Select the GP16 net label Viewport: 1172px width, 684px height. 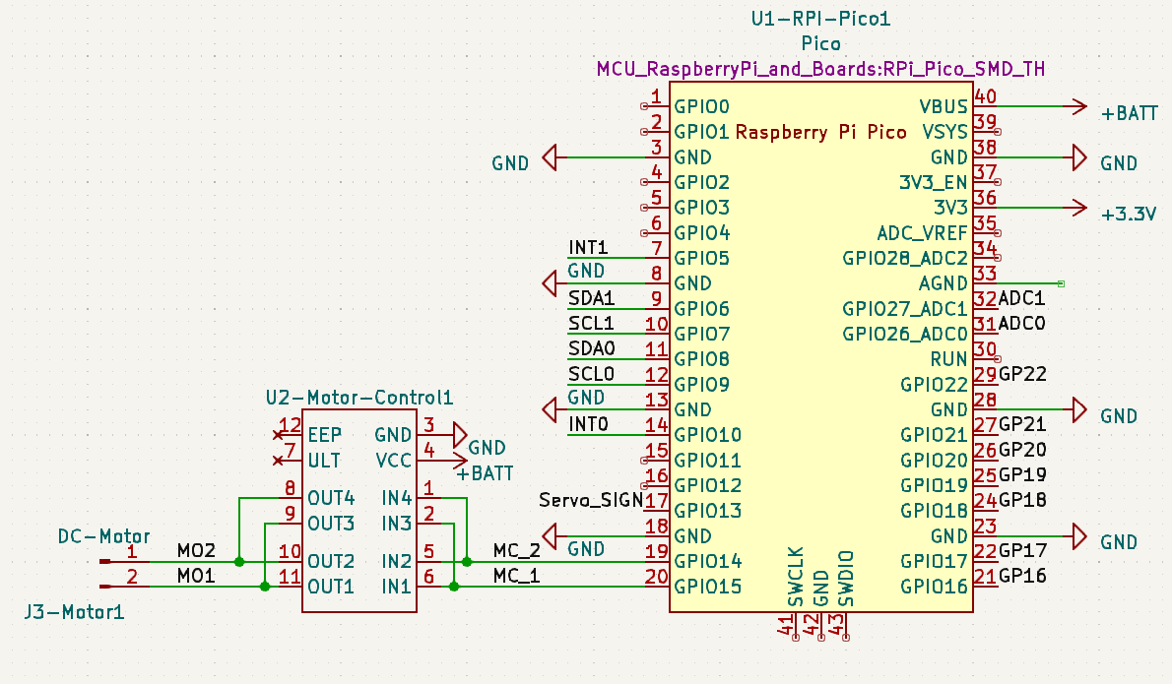[1022, 577]
